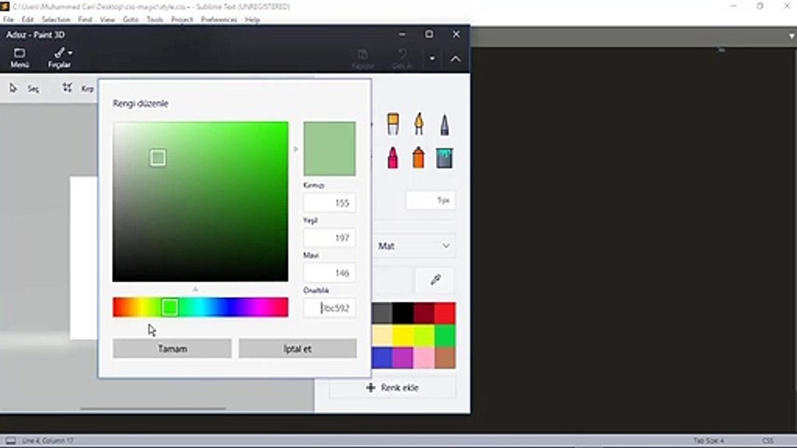Select the bright red color swatch
This screenshot has height=448, width=797.
pos(445,313)
